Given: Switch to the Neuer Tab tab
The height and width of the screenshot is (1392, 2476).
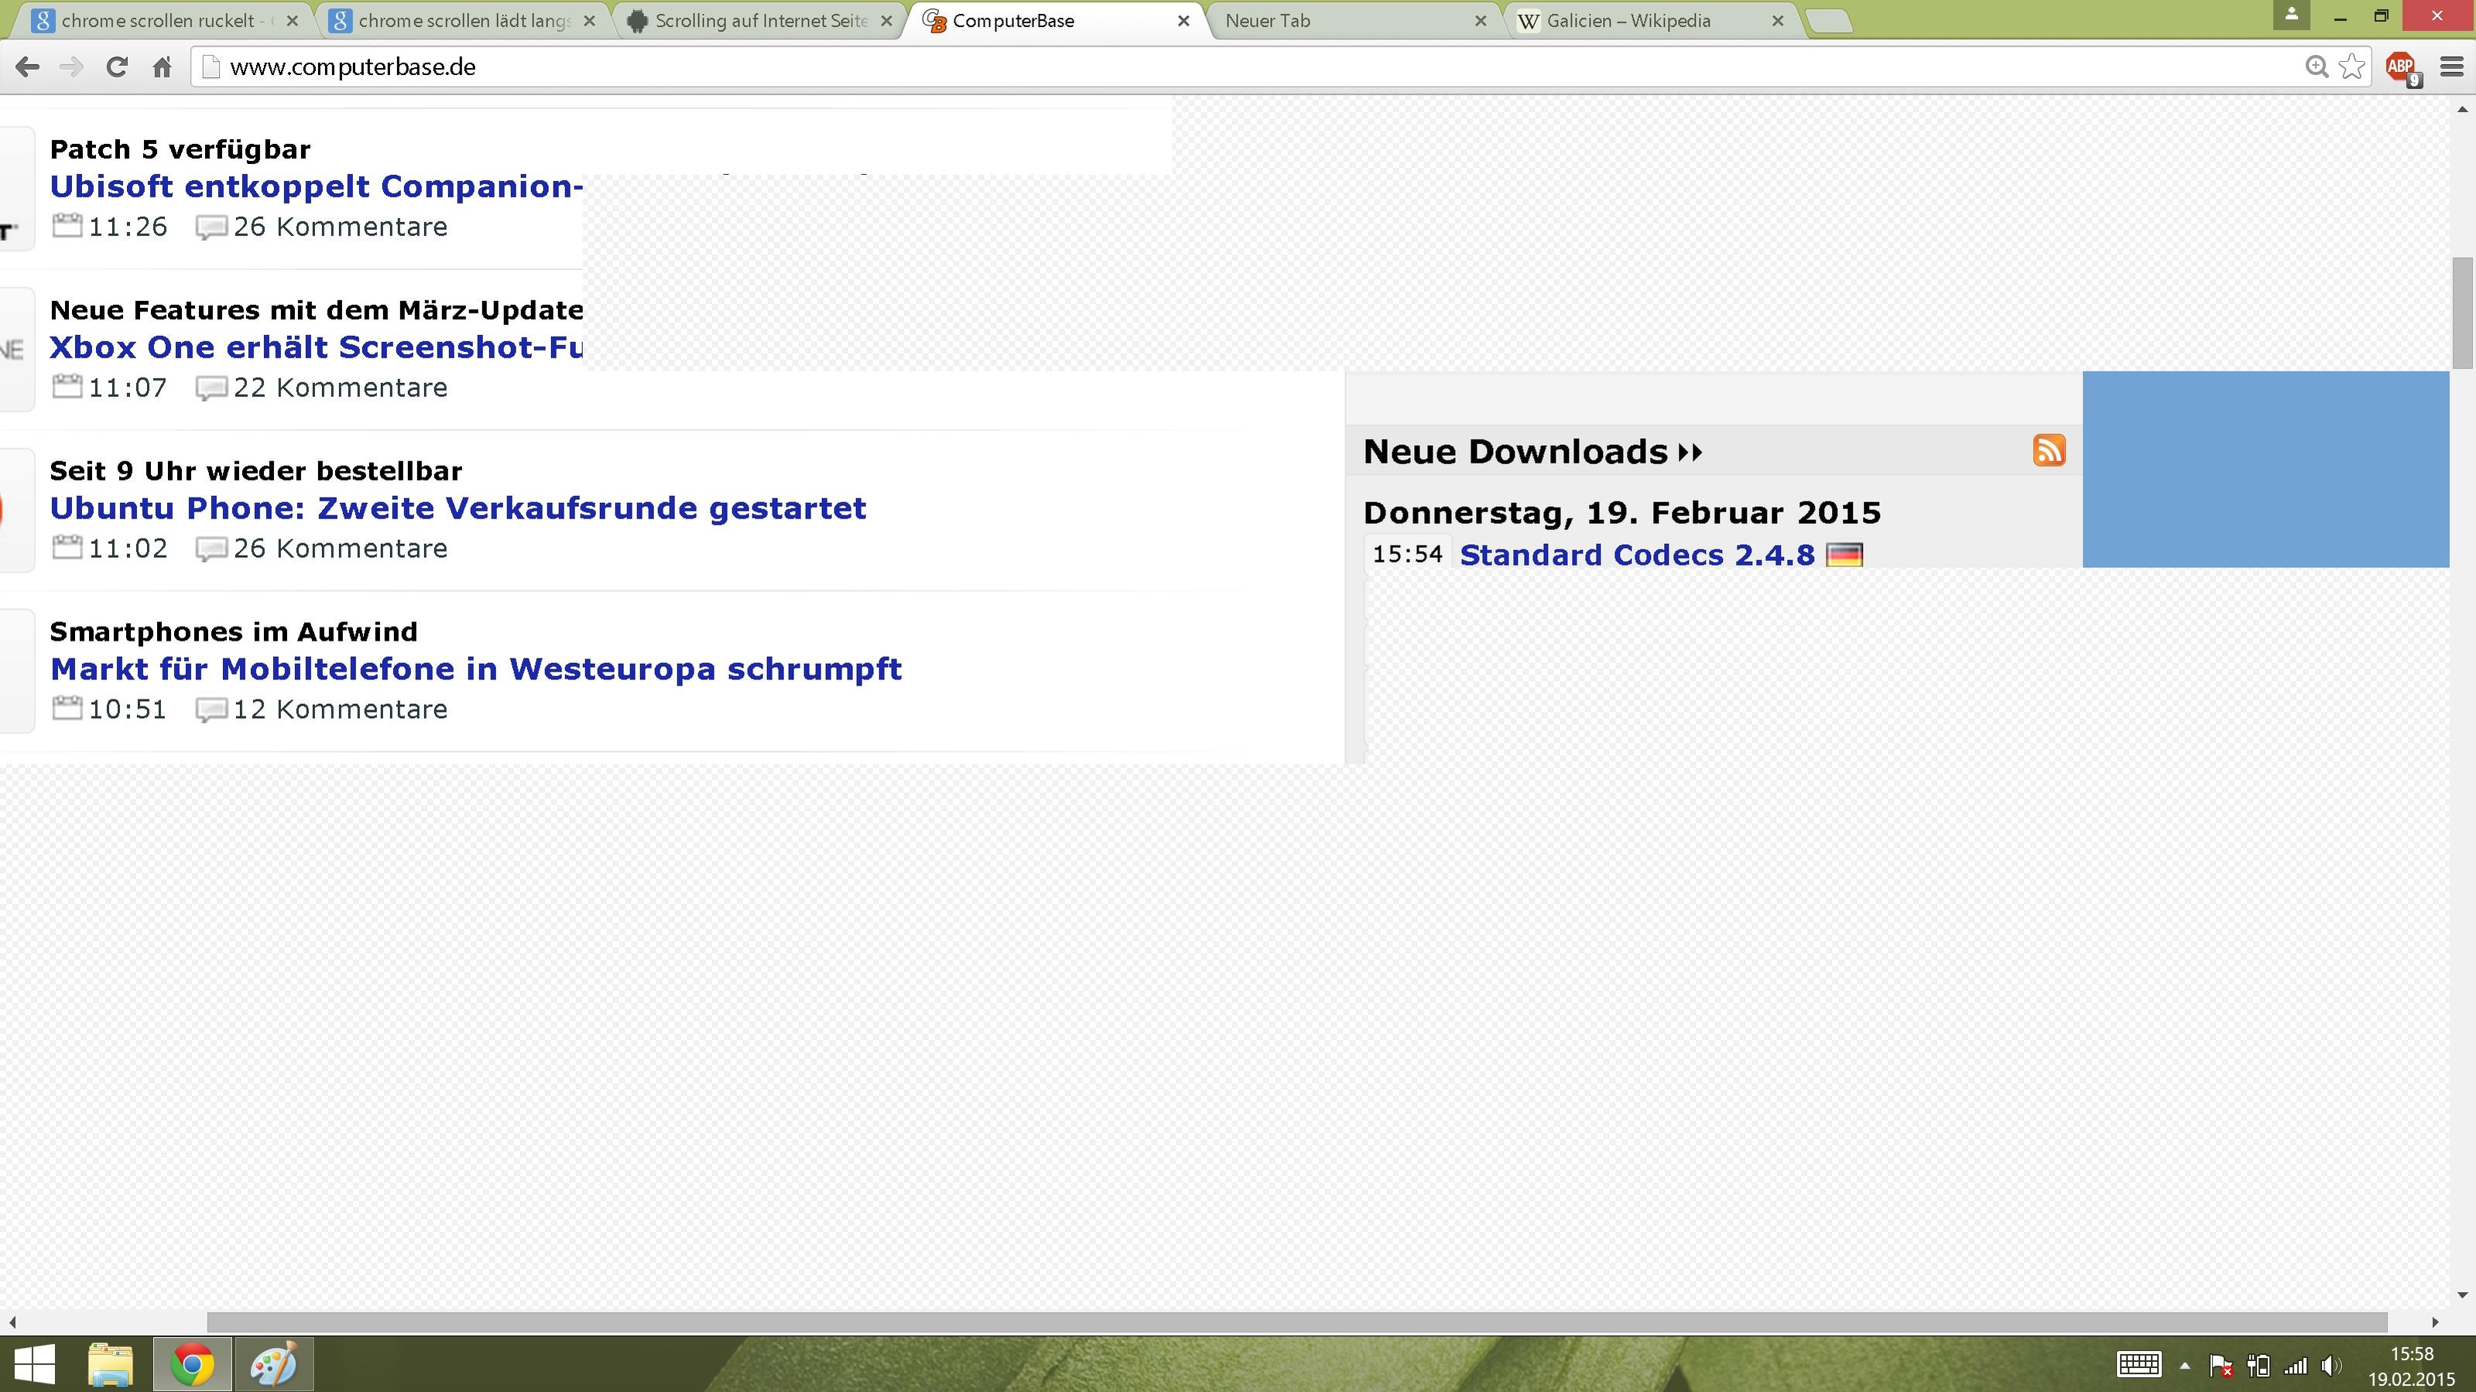Looking at the screenshot, I should 1268,21.
